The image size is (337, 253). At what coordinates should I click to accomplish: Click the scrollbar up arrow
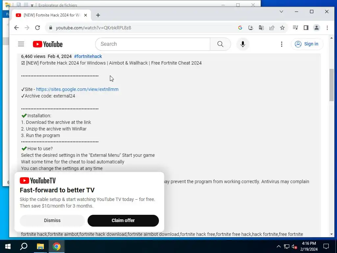(331, 38)
